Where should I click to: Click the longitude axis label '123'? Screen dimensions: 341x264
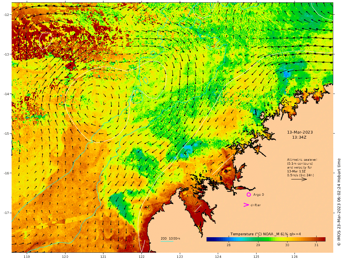[180, 257]
